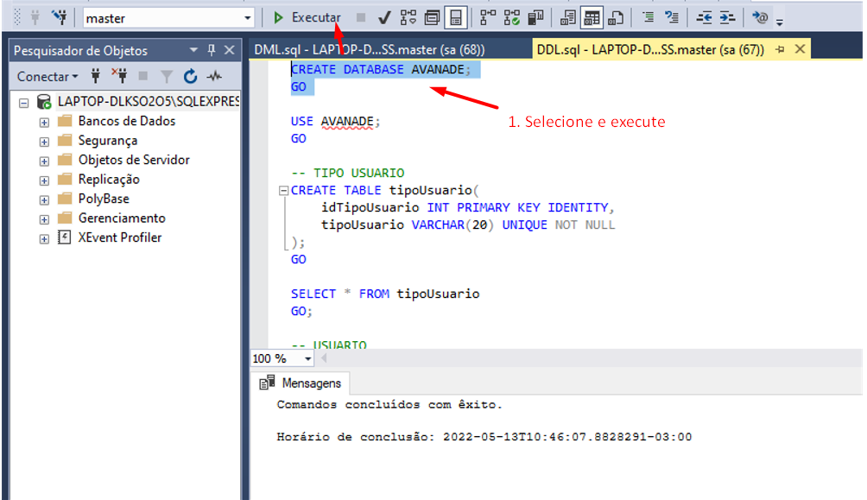The image size is (867, 500).
Task: Click the Increase Indent icon
Action: [x=728, y=17]
